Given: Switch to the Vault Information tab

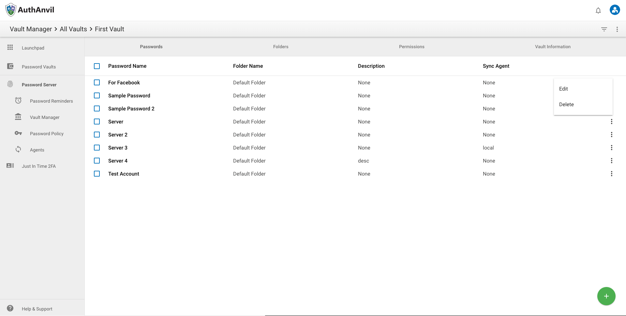Looking at the screenshot, I should click(x=553, y=47).
